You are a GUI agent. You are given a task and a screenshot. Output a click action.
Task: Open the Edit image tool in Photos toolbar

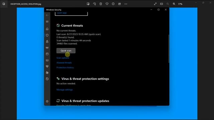(88, 4)
